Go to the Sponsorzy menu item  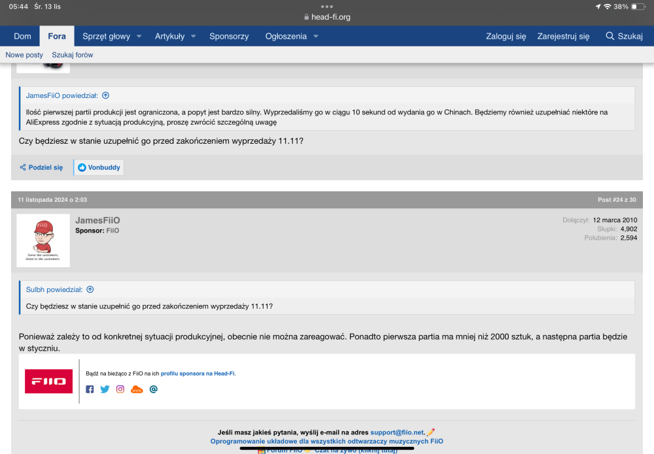pos(229,37)
